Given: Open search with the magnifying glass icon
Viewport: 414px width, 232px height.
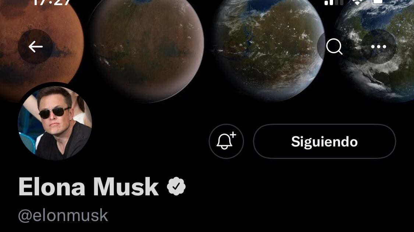Looking at the screenshot, I should coord(334,47).
